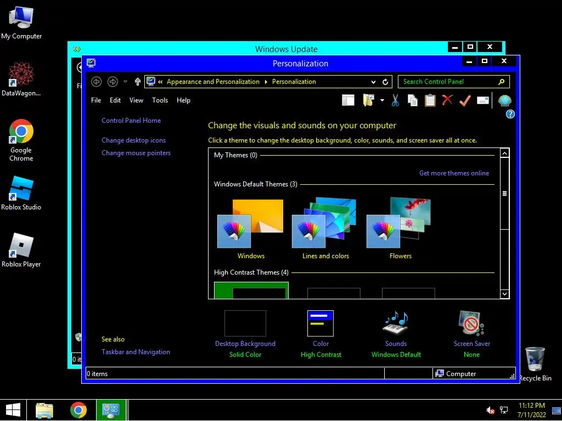The height and width of the screenshot is (421, 562).
Task: Open the Help menu
Action: 183,100
